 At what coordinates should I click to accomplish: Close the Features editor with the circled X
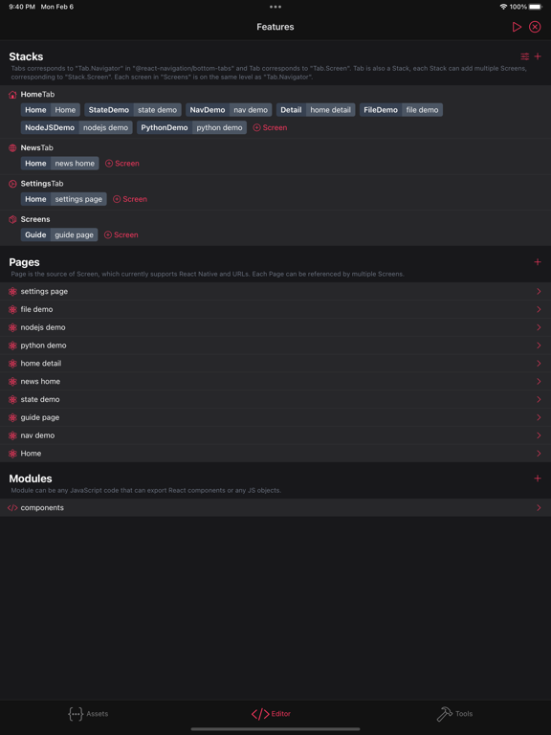click(x=535, y=27)
